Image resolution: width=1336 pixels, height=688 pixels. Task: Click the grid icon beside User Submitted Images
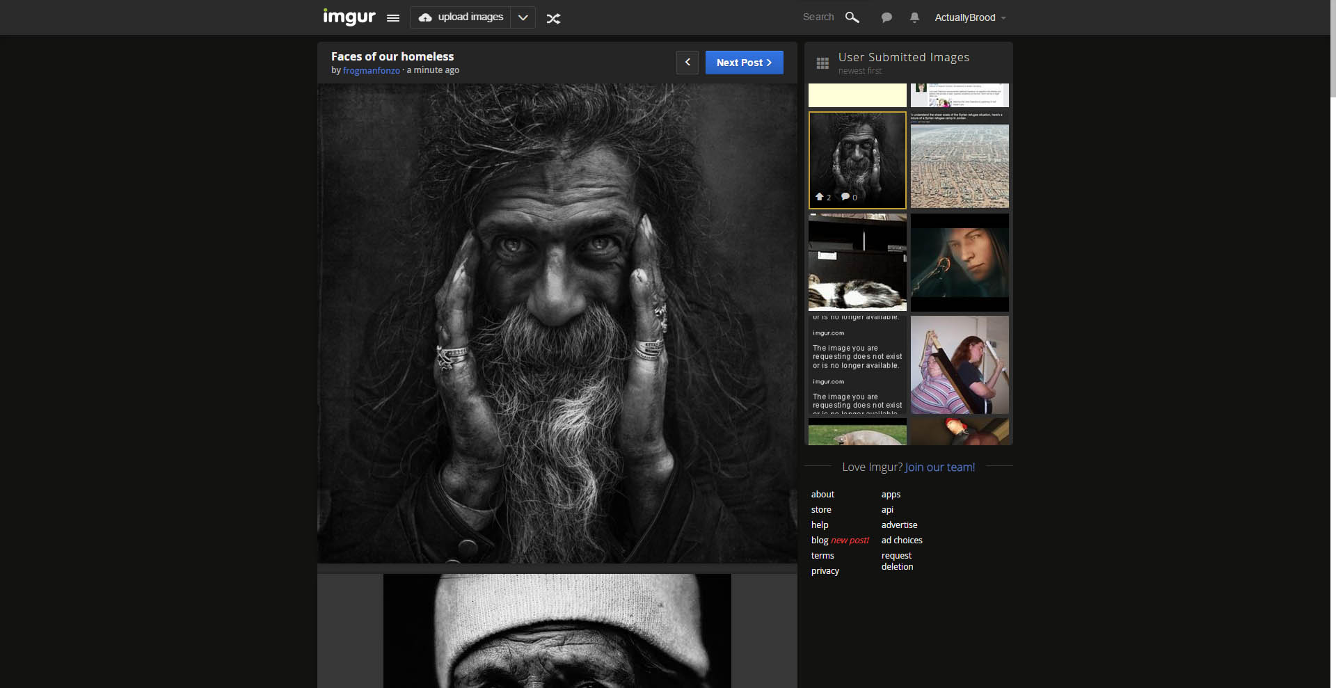point(822,63)
